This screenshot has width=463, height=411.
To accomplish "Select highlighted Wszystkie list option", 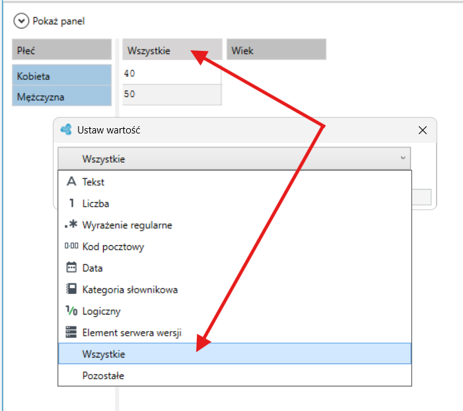I will coord(234,354).
